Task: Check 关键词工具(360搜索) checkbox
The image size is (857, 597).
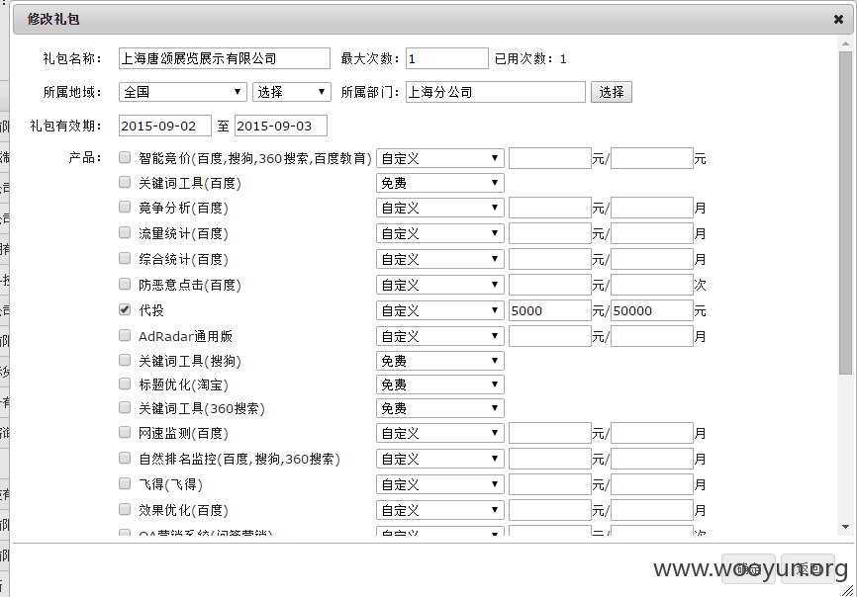Action: coord(125,407)
